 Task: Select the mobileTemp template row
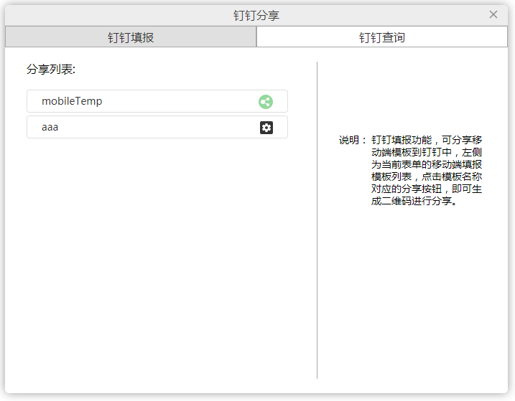[x=157, y=101]
